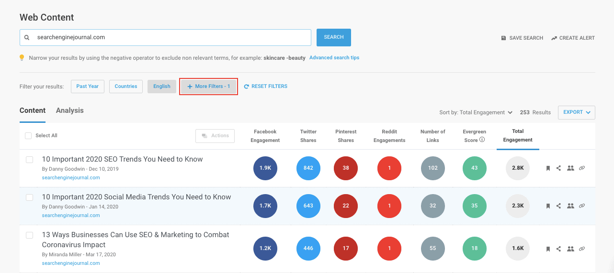Select the Content tab

[x=33, y=110]
